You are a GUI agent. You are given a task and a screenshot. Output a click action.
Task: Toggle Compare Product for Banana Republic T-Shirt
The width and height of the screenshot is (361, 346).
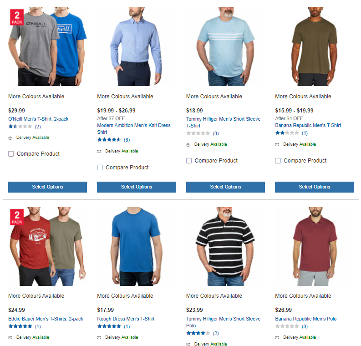click(x=278, y=161)
